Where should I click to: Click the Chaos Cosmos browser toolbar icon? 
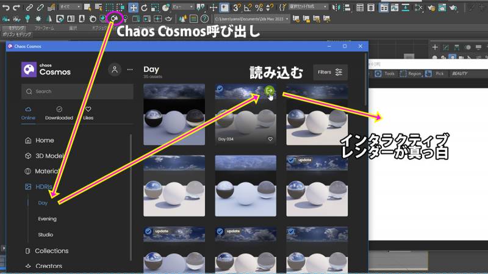pyautogui.click(x=114, y=19)
